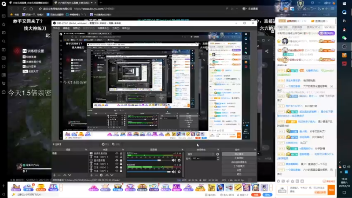Click 启动虚拟摄像机 virtual camera button
The height and width of the screenshot is (198, 352).
click(239, 162)
